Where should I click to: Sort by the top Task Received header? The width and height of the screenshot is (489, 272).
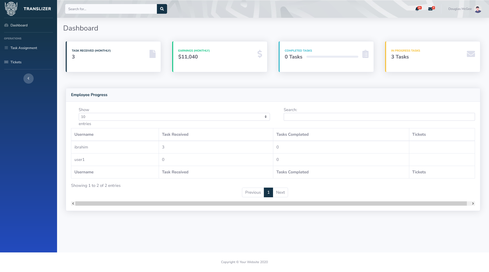point(216,134)
